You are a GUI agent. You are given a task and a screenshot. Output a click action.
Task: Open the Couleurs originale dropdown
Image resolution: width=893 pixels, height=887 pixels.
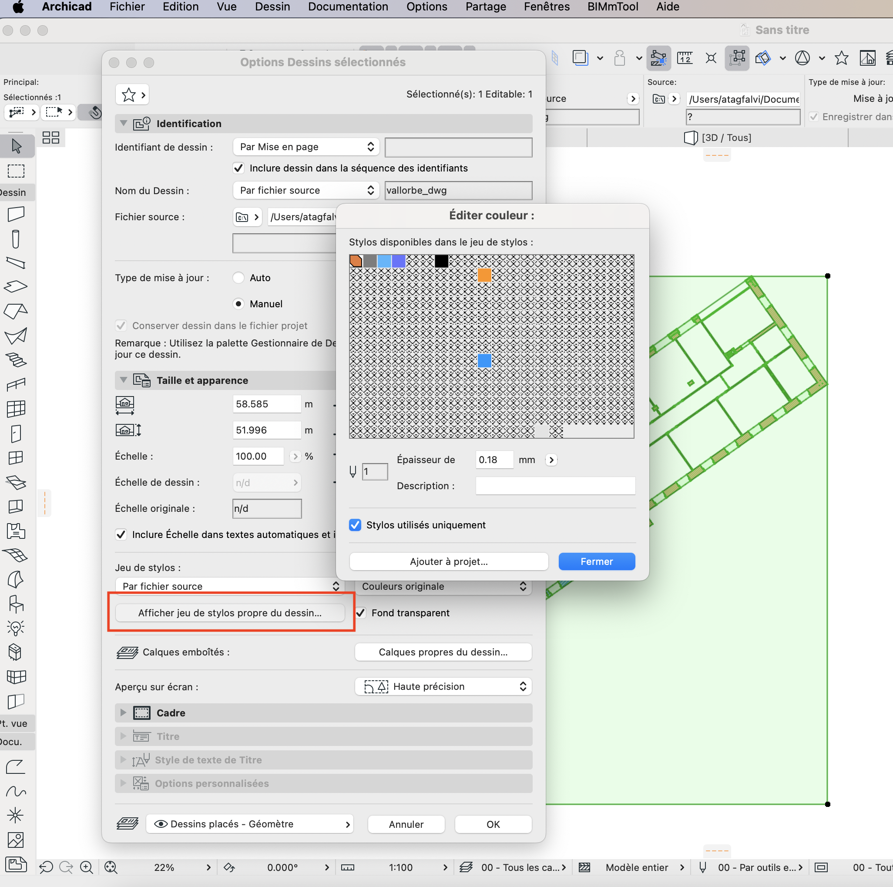pyautogui.click(x=443, y=586)
